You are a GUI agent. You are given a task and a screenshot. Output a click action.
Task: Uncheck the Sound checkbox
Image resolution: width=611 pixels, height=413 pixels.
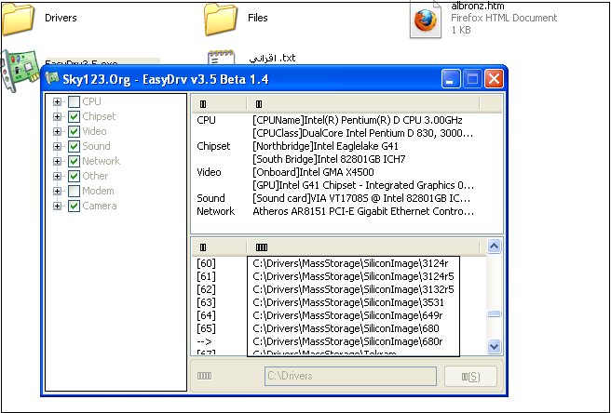[x=74, y=146]
